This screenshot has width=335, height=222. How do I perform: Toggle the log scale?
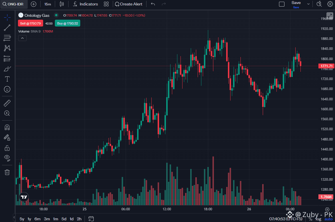(x=318, y=219)
